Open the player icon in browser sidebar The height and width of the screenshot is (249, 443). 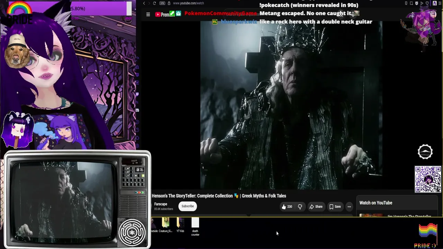click(137, 121)
